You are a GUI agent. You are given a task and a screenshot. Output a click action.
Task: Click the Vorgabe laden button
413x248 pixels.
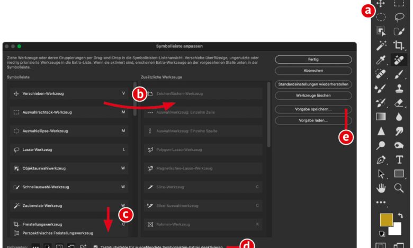tap(313, 120)
